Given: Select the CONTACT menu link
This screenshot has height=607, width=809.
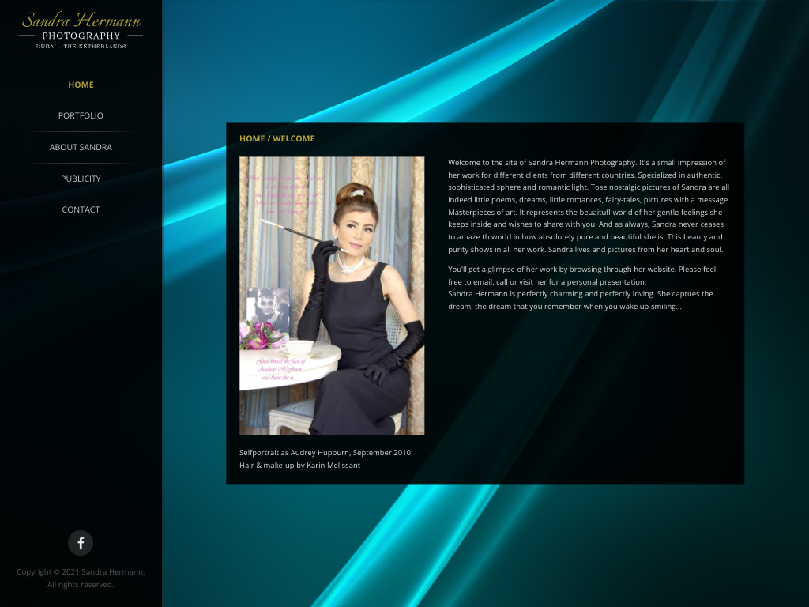Looking at the screenshot, I should pos(81,209).
